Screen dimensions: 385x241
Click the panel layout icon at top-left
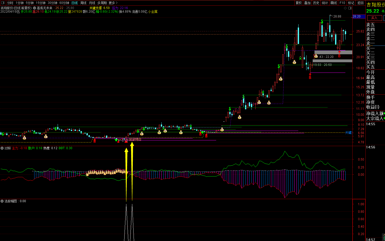point(3,3)
